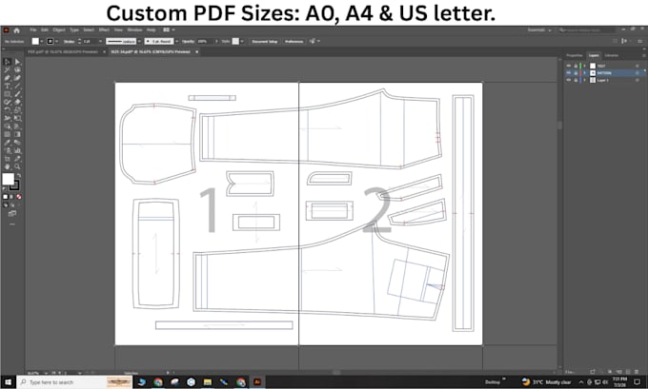Hide the PATTERN layer eye icon
648x389 pixels.
(x=569, y=73)
